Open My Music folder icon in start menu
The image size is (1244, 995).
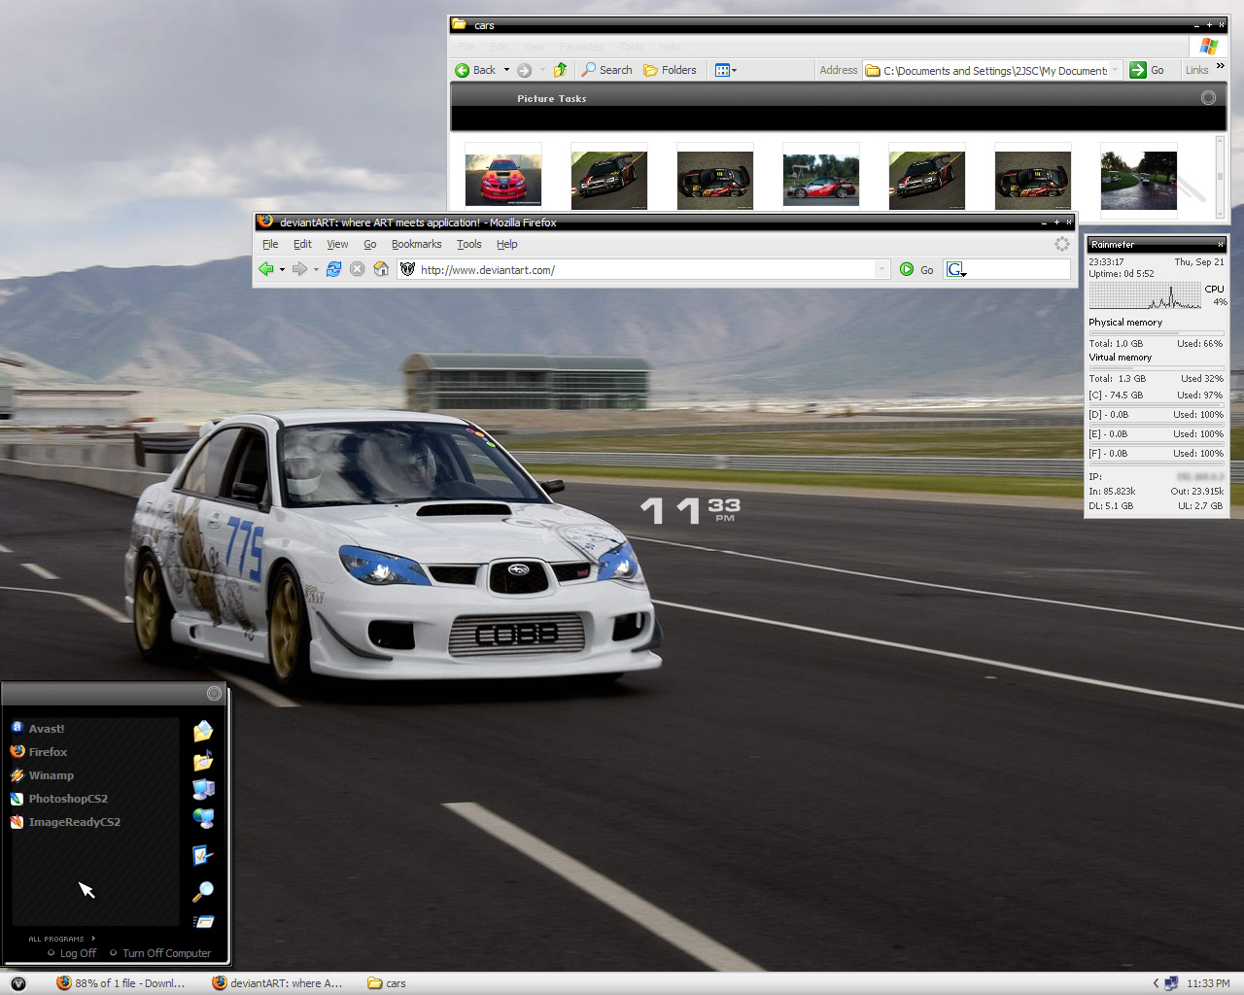click(x=203, y=760)
